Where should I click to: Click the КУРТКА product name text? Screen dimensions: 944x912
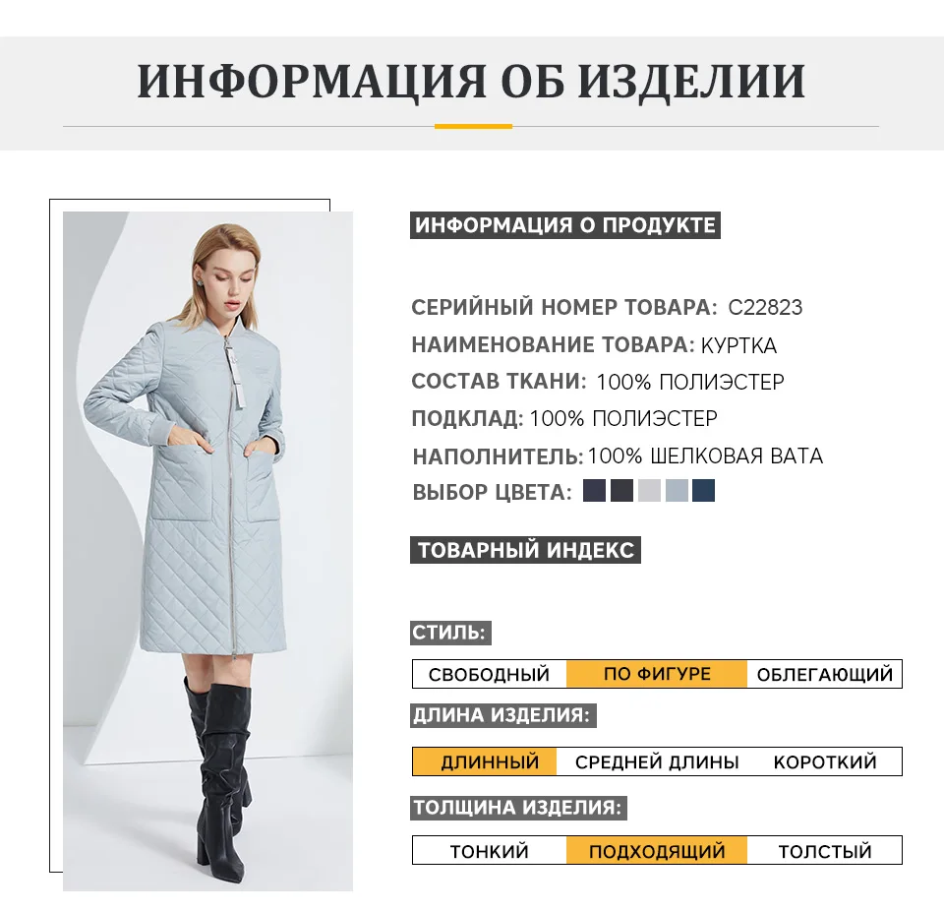[738, 345]
